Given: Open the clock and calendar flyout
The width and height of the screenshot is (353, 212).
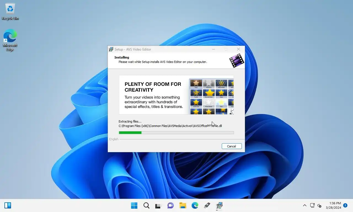Looking at the screenshot, I should point(333,205).
